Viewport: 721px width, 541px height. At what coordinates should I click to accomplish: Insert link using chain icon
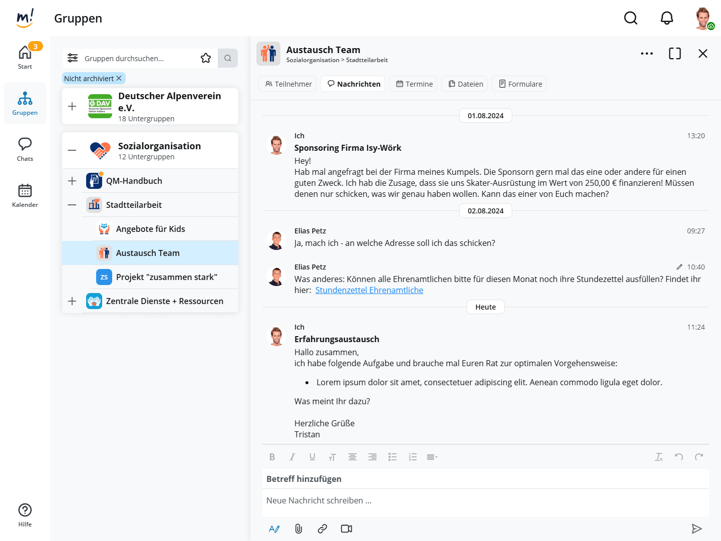coord(322,528)
